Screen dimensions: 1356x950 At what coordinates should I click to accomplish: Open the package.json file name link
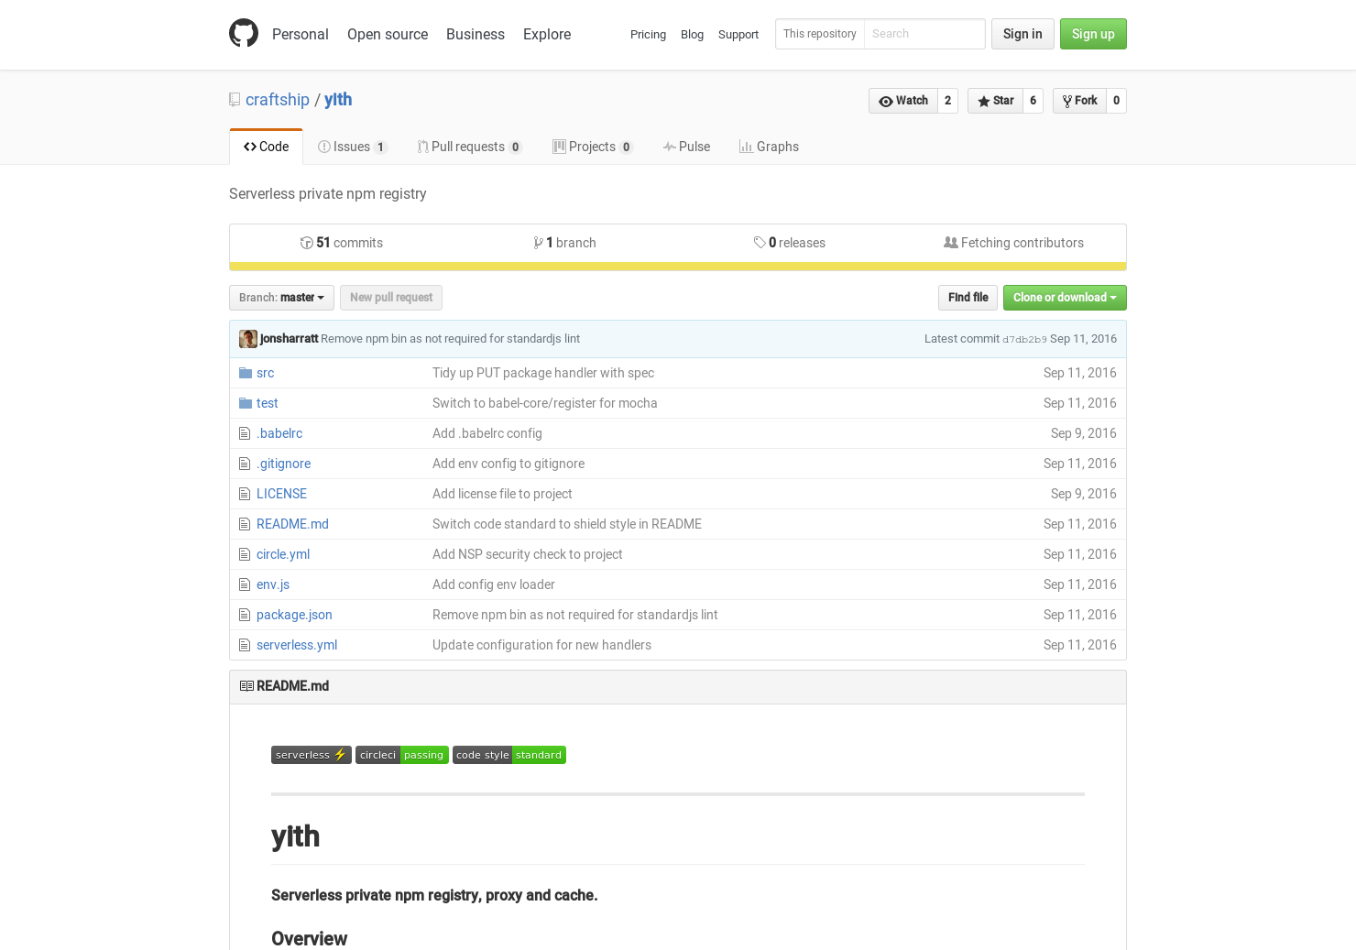[x=294, y=615]
